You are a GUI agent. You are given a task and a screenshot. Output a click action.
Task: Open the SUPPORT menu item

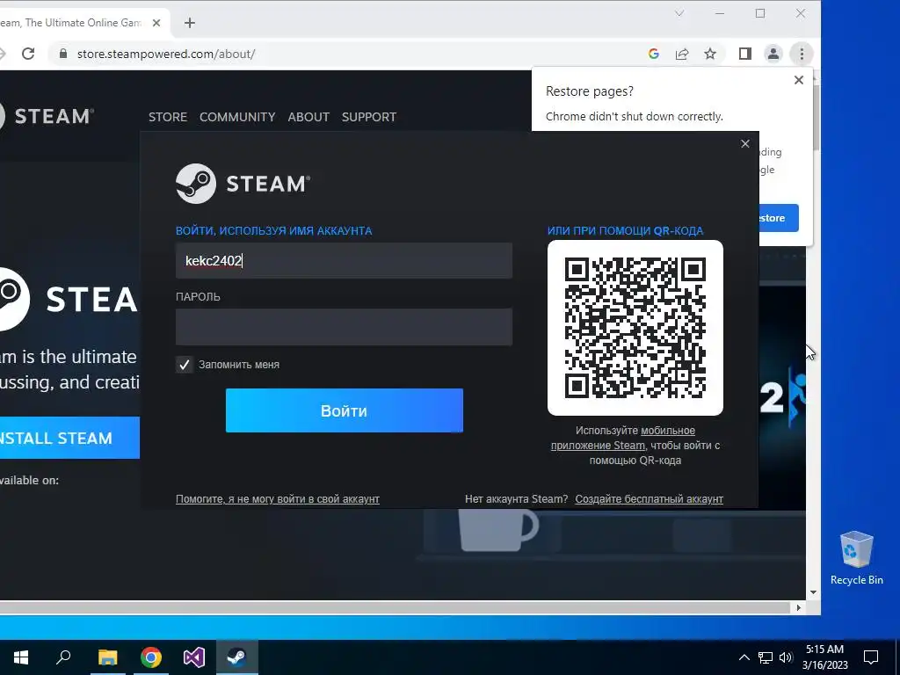click(x=369, y=117)
